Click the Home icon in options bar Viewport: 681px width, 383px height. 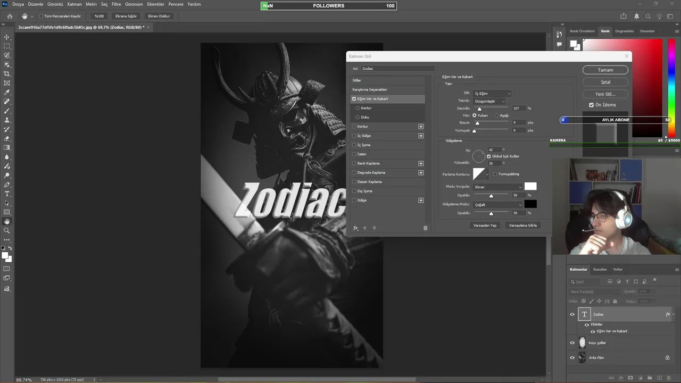(x=10, y=16)
